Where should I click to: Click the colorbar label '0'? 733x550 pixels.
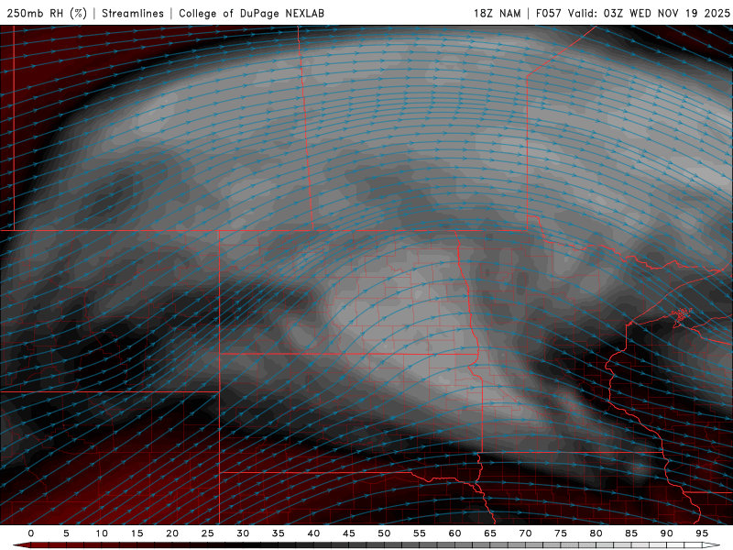[31, 533]
